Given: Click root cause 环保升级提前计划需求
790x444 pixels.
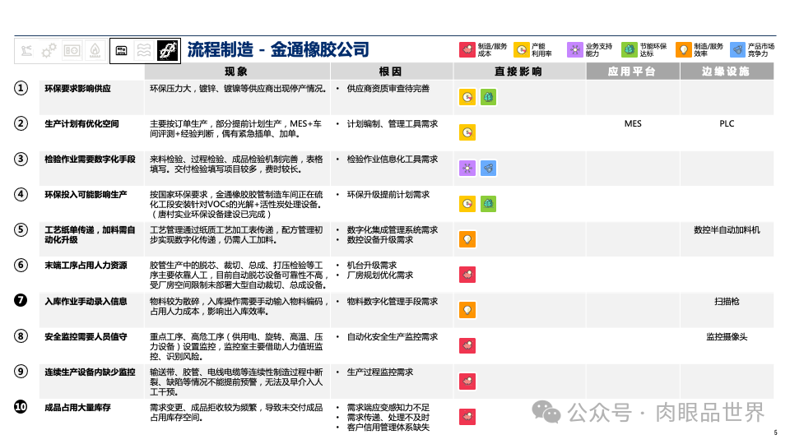Looking at the screenshot, I should [388, 194].
